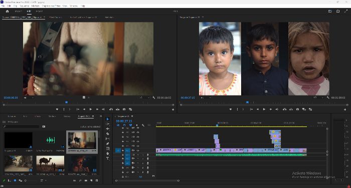Open the Graphics and Titles menu
The height and width of the screenshot is (188, 351).
click(x=51, y=6)
